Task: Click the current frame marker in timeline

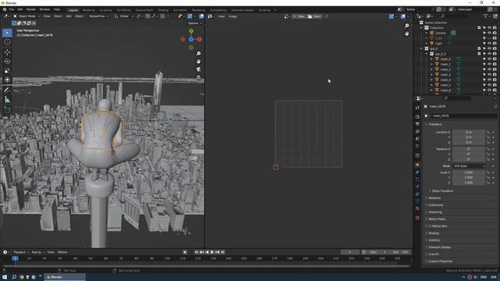Action: tap(16, 258)
